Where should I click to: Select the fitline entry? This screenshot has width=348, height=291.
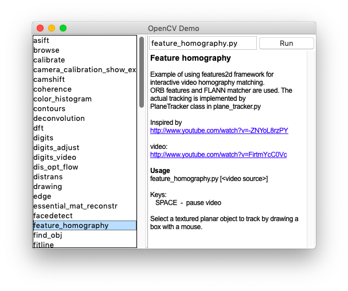pos(85,244)
